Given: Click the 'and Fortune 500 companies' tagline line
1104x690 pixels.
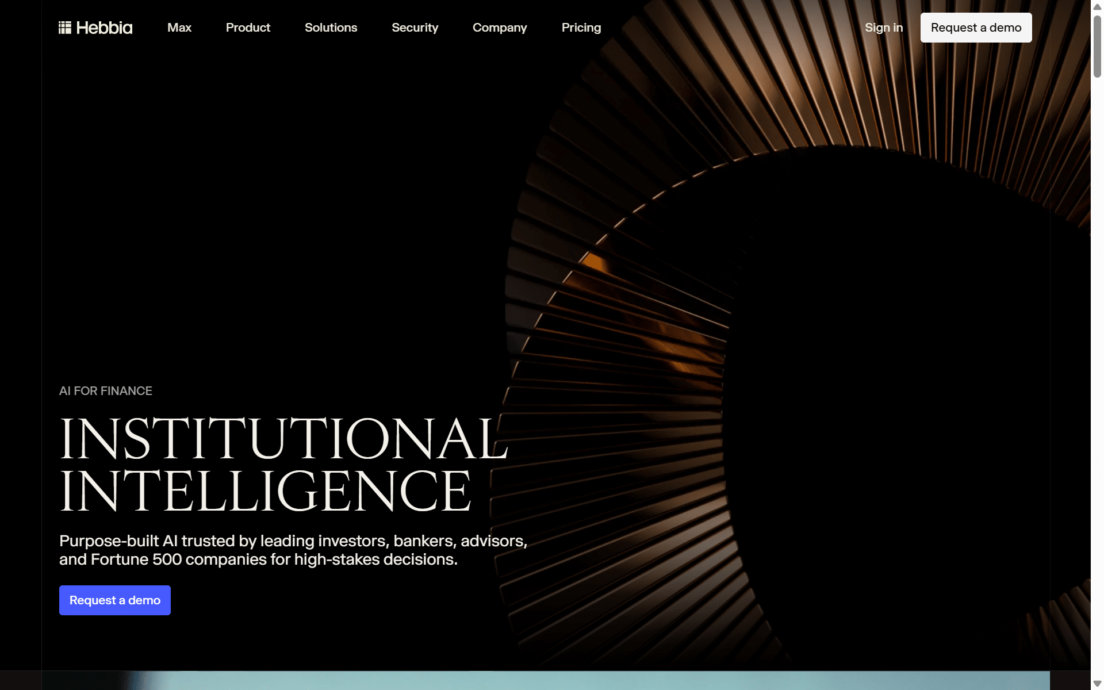Looking at the screenshot, I should click(259, 559).
